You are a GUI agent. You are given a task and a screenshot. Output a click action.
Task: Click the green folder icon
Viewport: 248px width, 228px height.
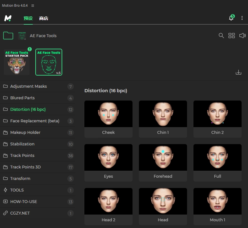point(8,36)
